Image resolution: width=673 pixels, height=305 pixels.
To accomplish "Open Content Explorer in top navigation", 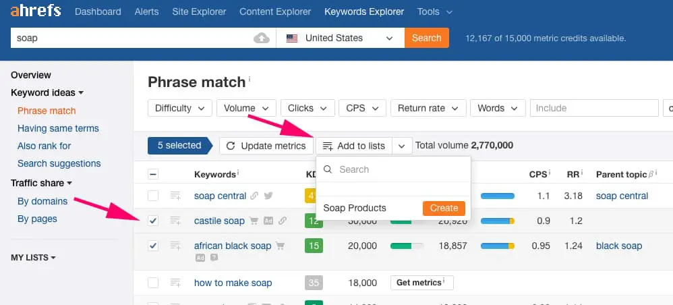I will 275,11.
